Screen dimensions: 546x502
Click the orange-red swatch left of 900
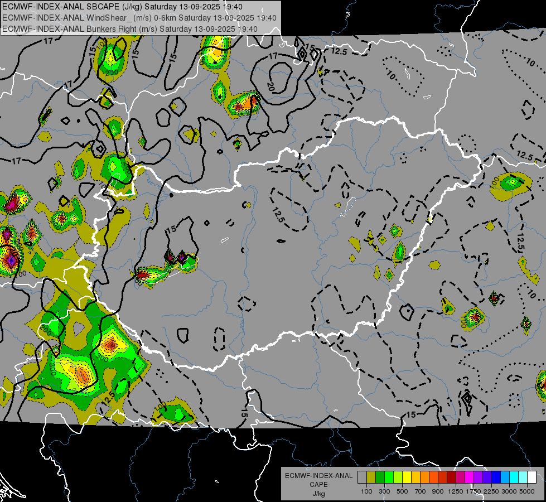pyautogui.click(x=433, y=477)
